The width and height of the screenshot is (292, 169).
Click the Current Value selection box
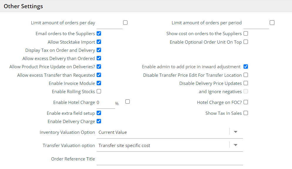[x=163, y=132]
